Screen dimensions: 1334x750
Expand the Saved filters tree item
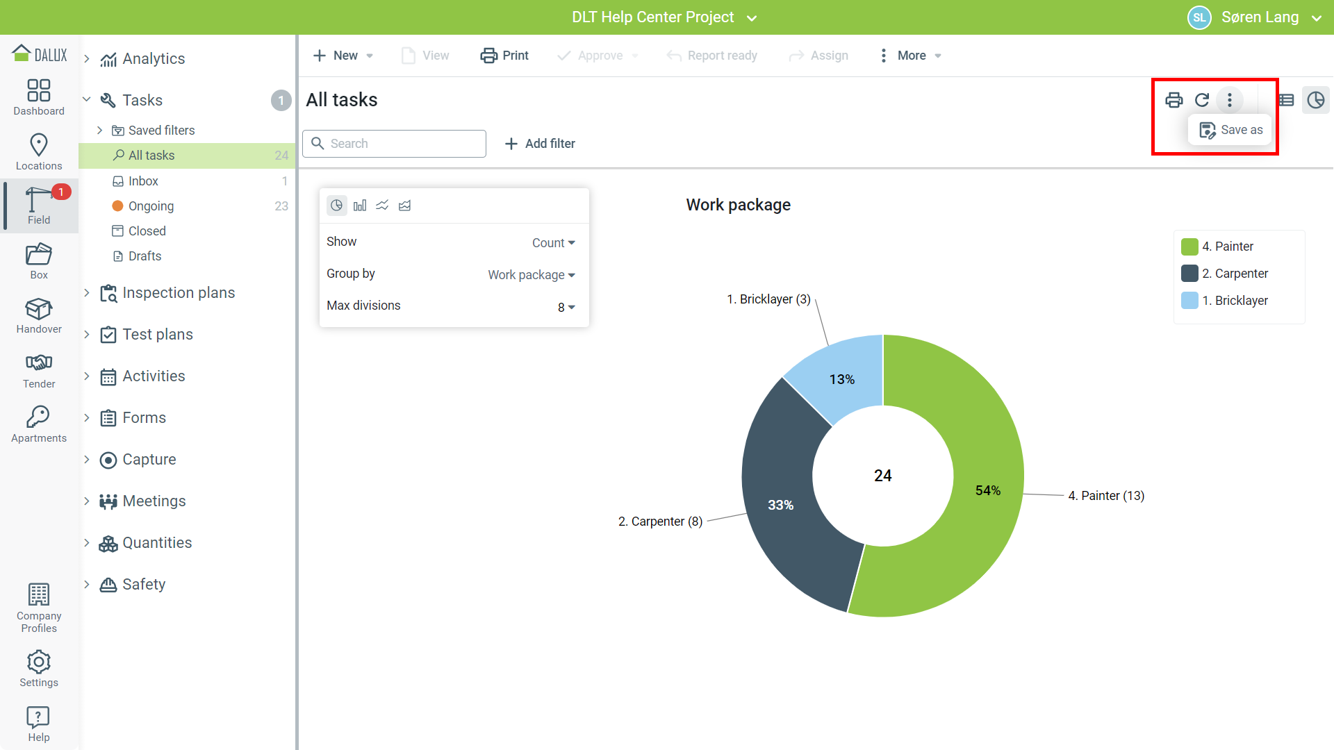pos(99,131)
